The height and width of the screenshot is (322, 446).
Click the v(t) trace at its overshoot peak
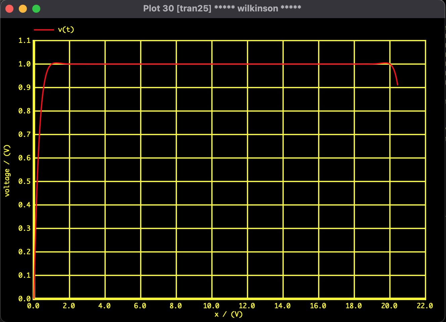(x=55, y=62)
